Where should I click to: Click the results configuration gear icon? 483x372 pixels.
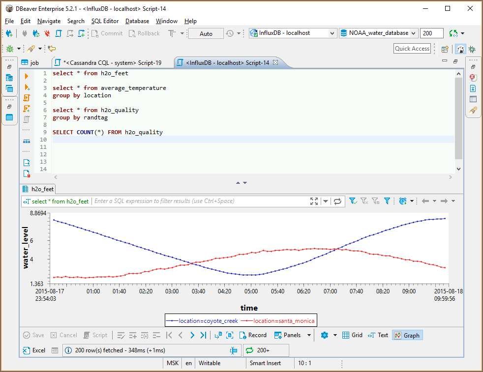pos(324,335)
